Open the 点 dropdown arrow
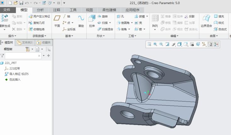Viewport: 231px width, 135px height. coord(72,23)
